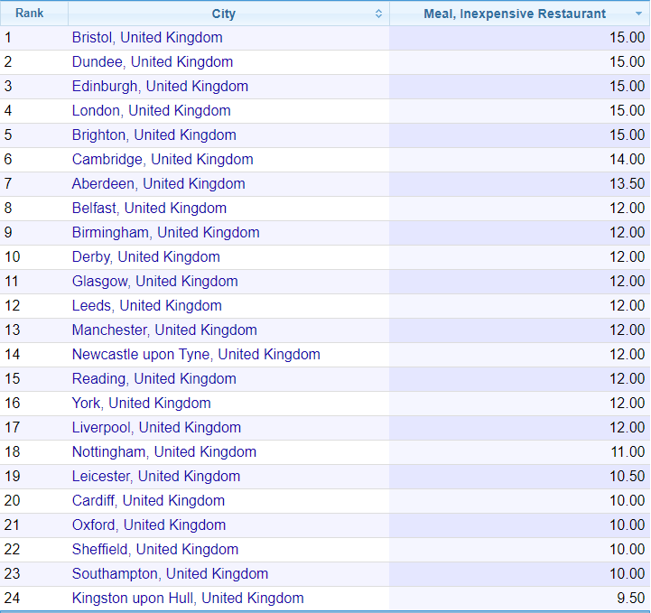The height and width of the screenshot is (613, 651).
Task: Click the Meal column descending sort arrow
Action: [638, 14]
